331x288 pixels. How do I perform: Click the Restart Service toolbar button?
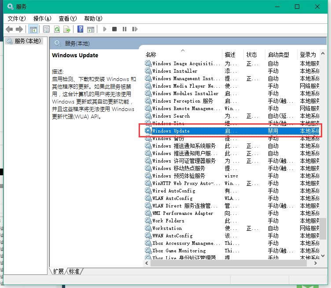coord(135,30)
